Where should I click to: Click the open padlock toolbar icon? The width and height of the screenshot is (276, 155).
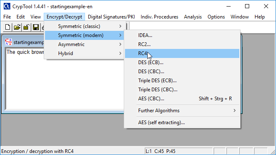pos(26,27)
